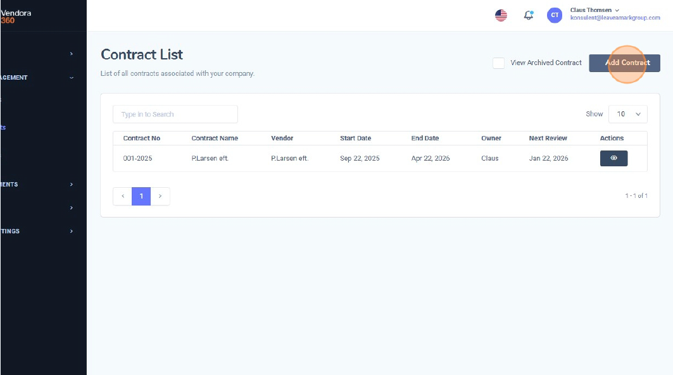673x375 pixels.
Task: Enable the View Archived Contract checkbox
Action: click(x=498, y=63)
